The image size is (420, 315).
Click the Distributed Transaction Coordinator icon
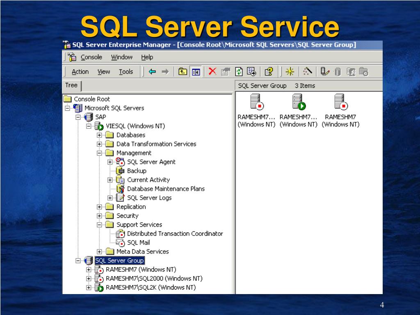[120, 233]
